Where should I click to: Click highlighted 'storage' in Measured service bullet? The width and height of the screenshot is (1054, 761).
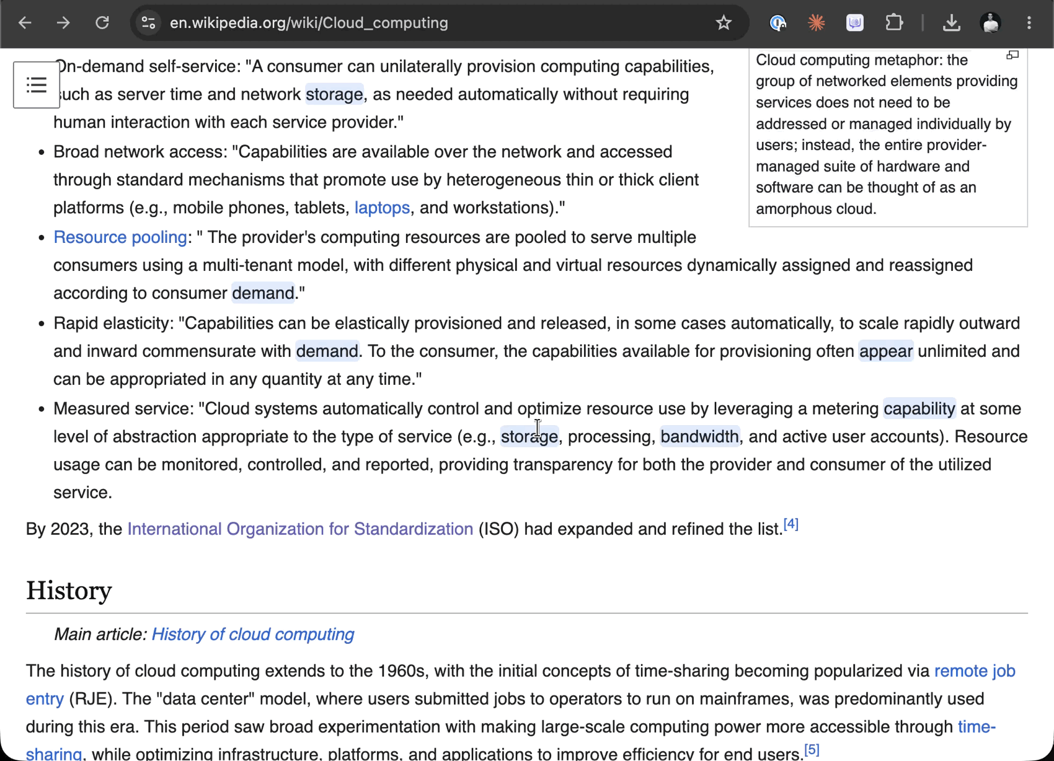coord(529,437)
